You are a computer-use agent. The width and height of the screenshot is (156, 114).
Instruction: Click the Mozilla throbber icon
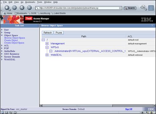[x=151, y=8]
